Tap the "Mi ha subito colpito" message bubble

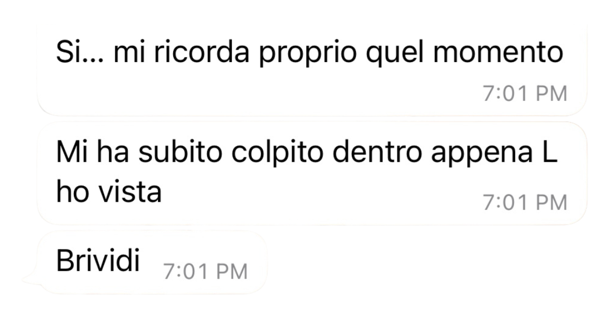(x=312, y=173)
